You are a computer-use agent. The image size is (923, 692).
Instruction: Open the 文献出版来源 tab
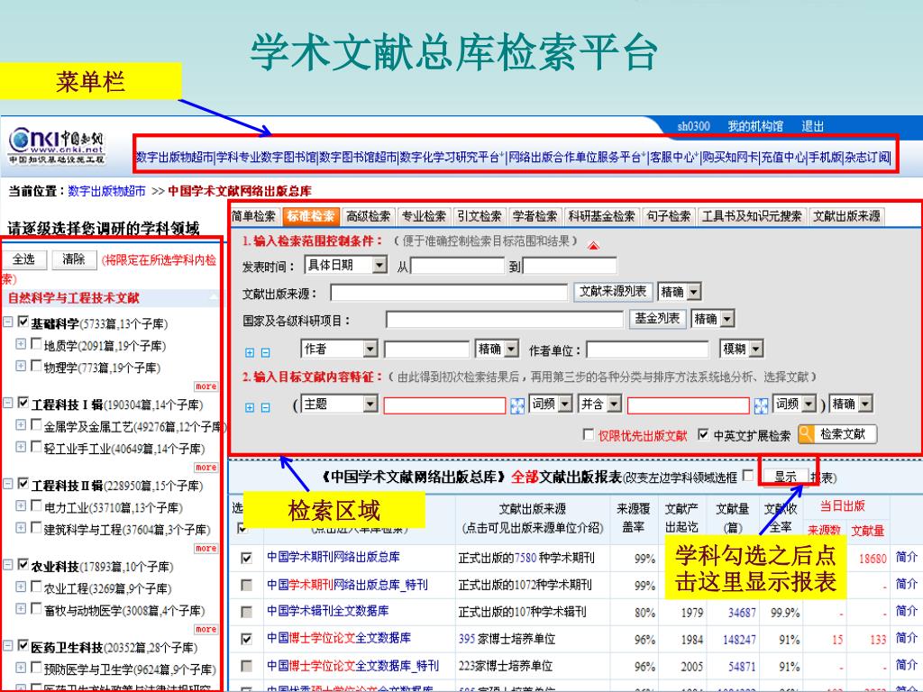846,216
